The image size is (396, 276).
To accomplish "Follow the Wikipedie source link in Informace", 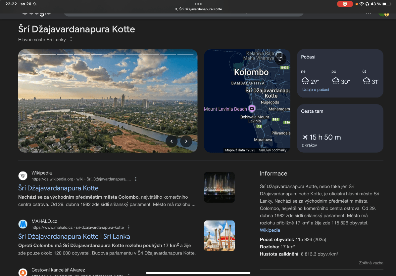I will click(x=270, y=230).
